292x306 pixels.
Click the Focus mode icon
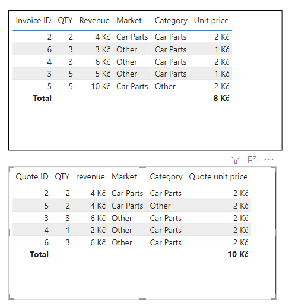252,160
